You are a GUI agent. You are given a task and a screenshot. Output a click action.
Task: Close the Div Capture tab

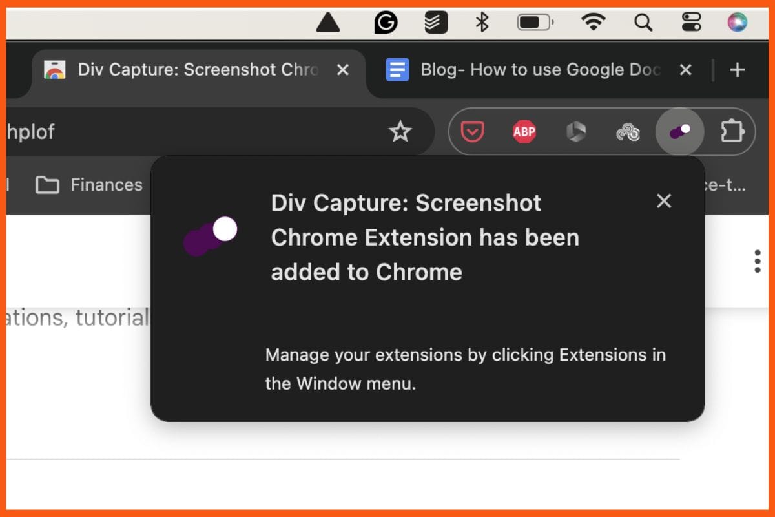point(343,70)
